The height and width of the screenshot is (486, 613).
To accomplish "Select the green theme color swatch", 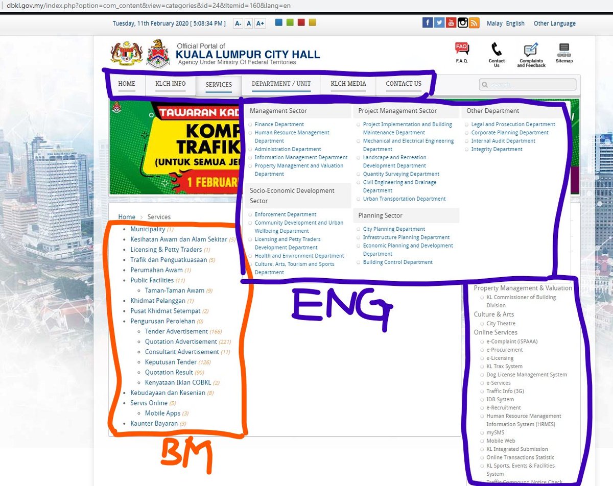I will 290,22.
